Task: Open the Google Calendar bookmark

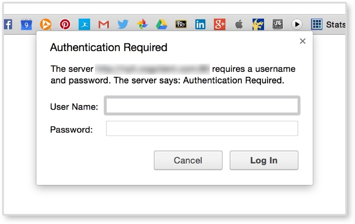Action: (x=27, y=24)
